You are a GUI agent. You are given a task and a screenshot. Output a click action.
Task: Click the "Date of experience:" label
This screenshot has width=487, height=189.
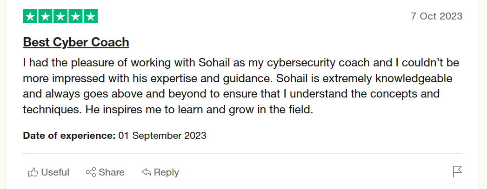pos(69,136)
